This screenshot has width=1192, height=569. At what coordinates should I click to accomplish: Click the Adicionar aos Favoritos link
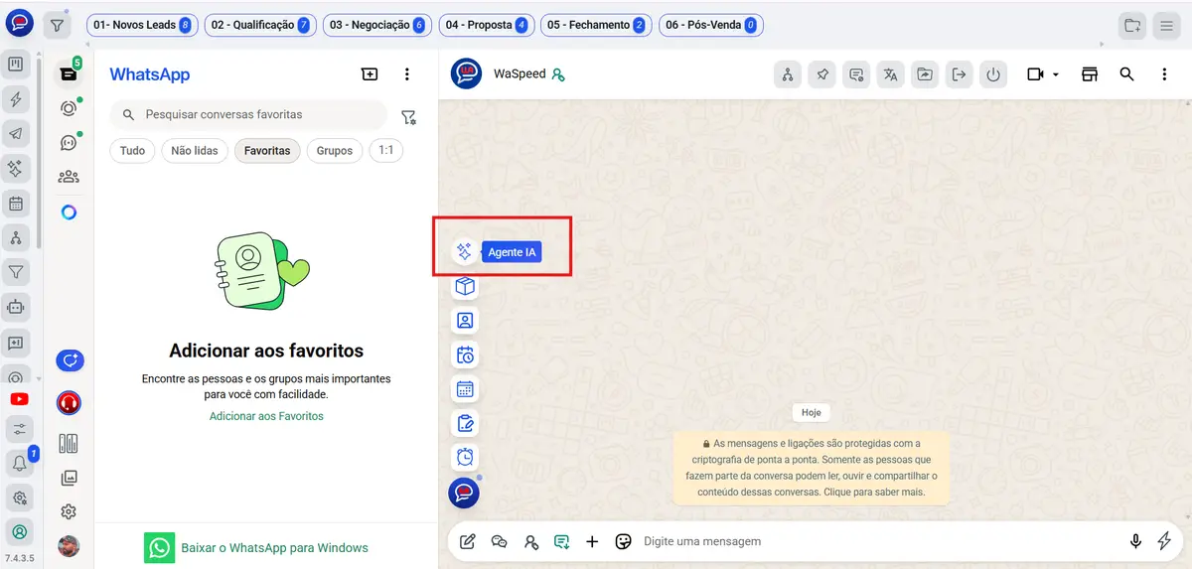point(266,416)
